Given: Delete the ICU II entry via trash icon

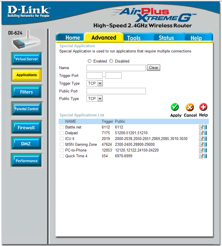Looking at the screenshot, I should coord(205,139).
